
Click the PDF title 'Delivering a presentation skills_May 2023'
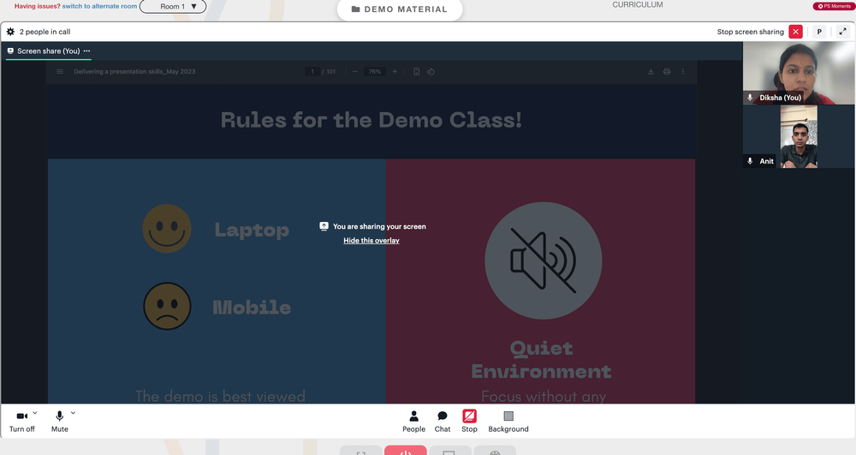(x=135, y=72)
